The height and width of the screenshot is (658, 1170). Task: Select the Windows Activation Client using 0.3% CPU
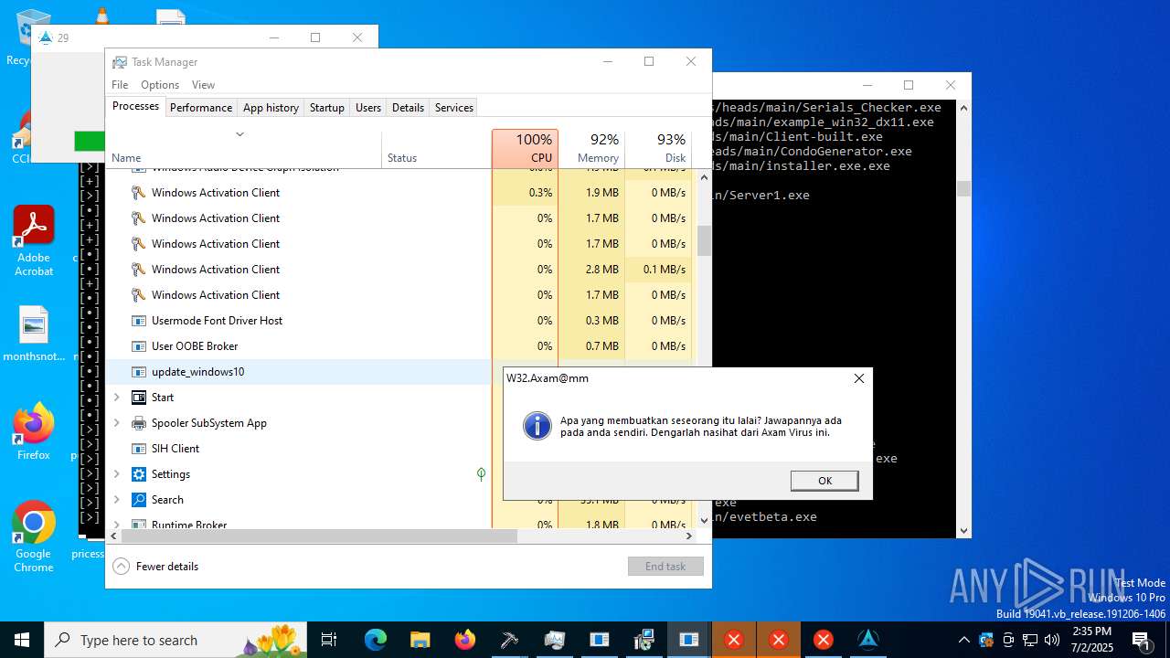pyautogui.click(x=399, y=193)
